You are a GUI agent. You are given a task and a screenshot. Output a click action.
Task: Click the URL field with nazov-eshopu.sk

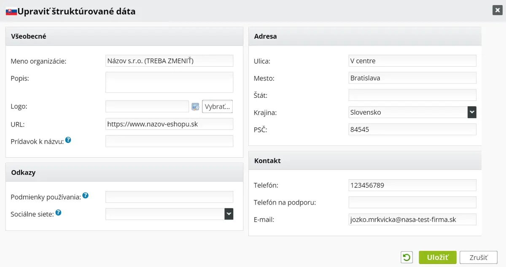click(169, 124)
